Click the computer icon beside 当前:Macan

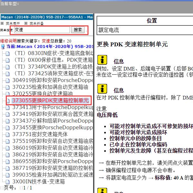(3, 47)
